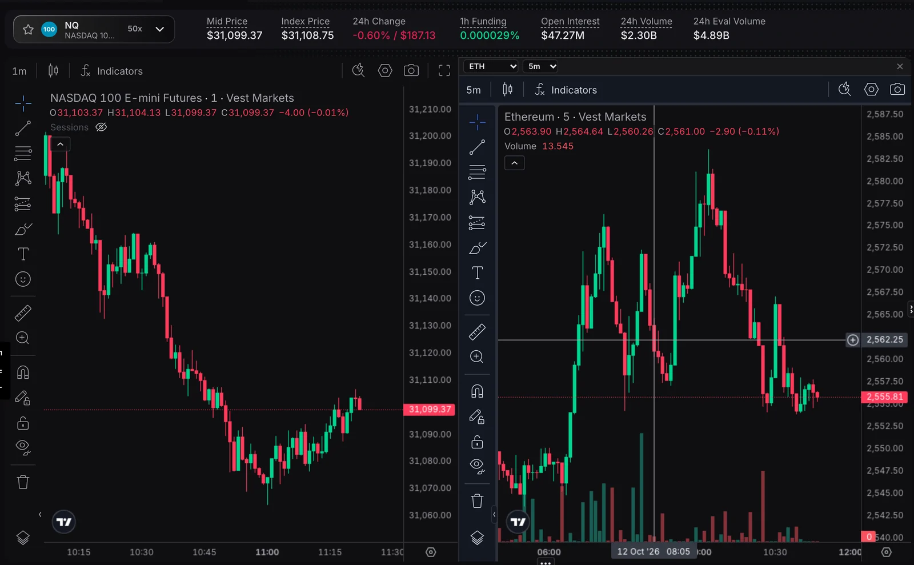Image resolution: width=914 pixels, height=565 pixels.
Task: Toggle Sessions visibility eye icon
Action: [x=101, y=127]
